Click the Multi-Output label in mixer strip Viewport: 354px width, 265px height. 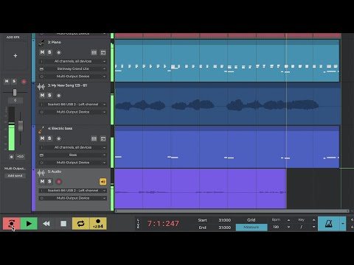point(15,169)
